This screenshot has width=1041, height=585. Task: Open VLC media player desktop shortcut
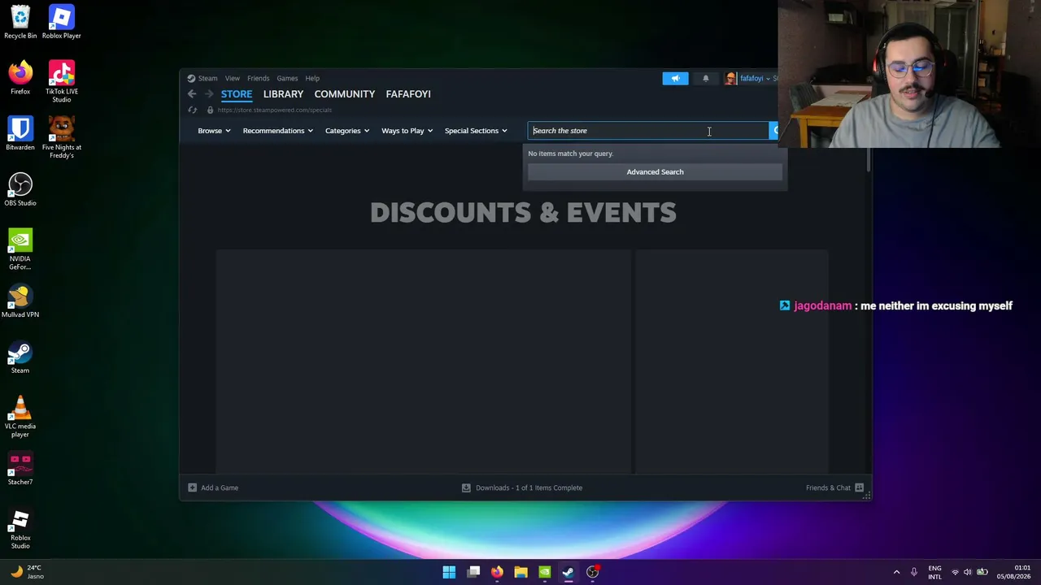coord(20,417)
